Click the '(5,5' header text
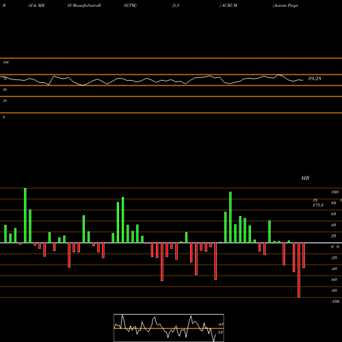Viewport: 342px width, 342px height. click(176, 5)
